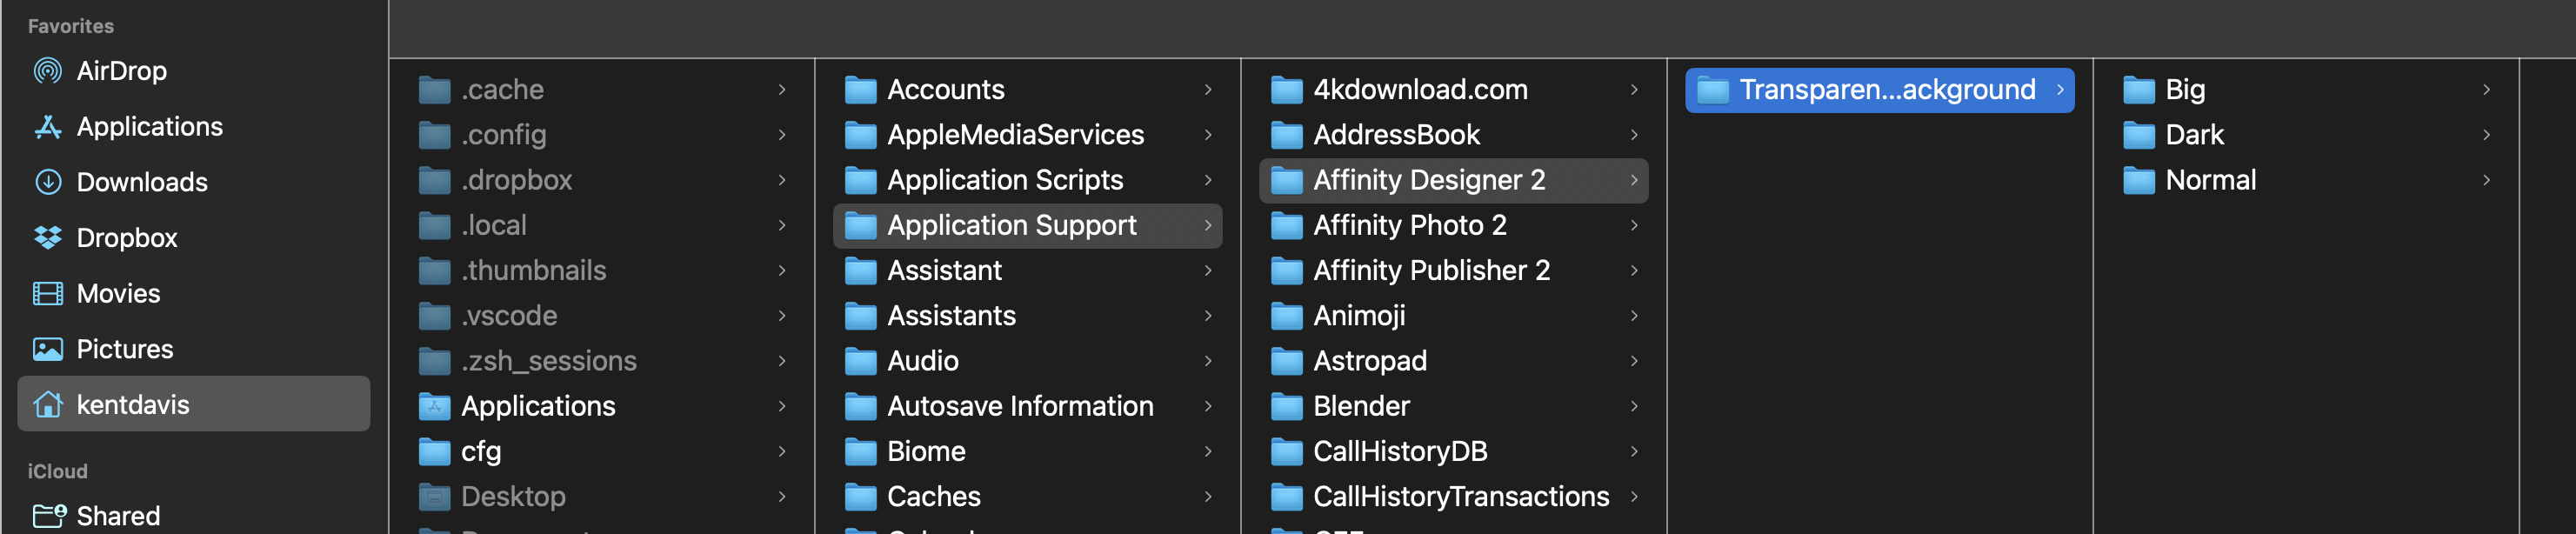The image size is (2576, 534).
Task: Expand the AppleMediaServices folder chevron
Action: coord(1208,135)
